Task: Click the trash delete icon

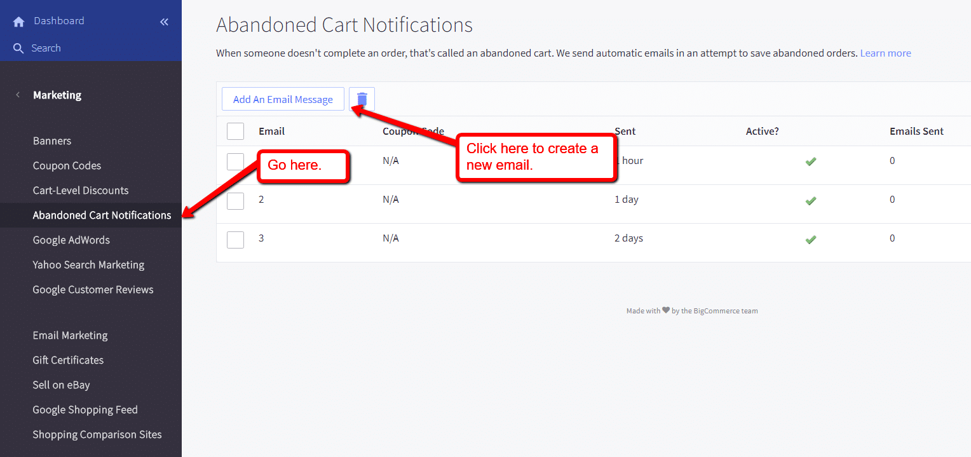Action: [362, 99]
